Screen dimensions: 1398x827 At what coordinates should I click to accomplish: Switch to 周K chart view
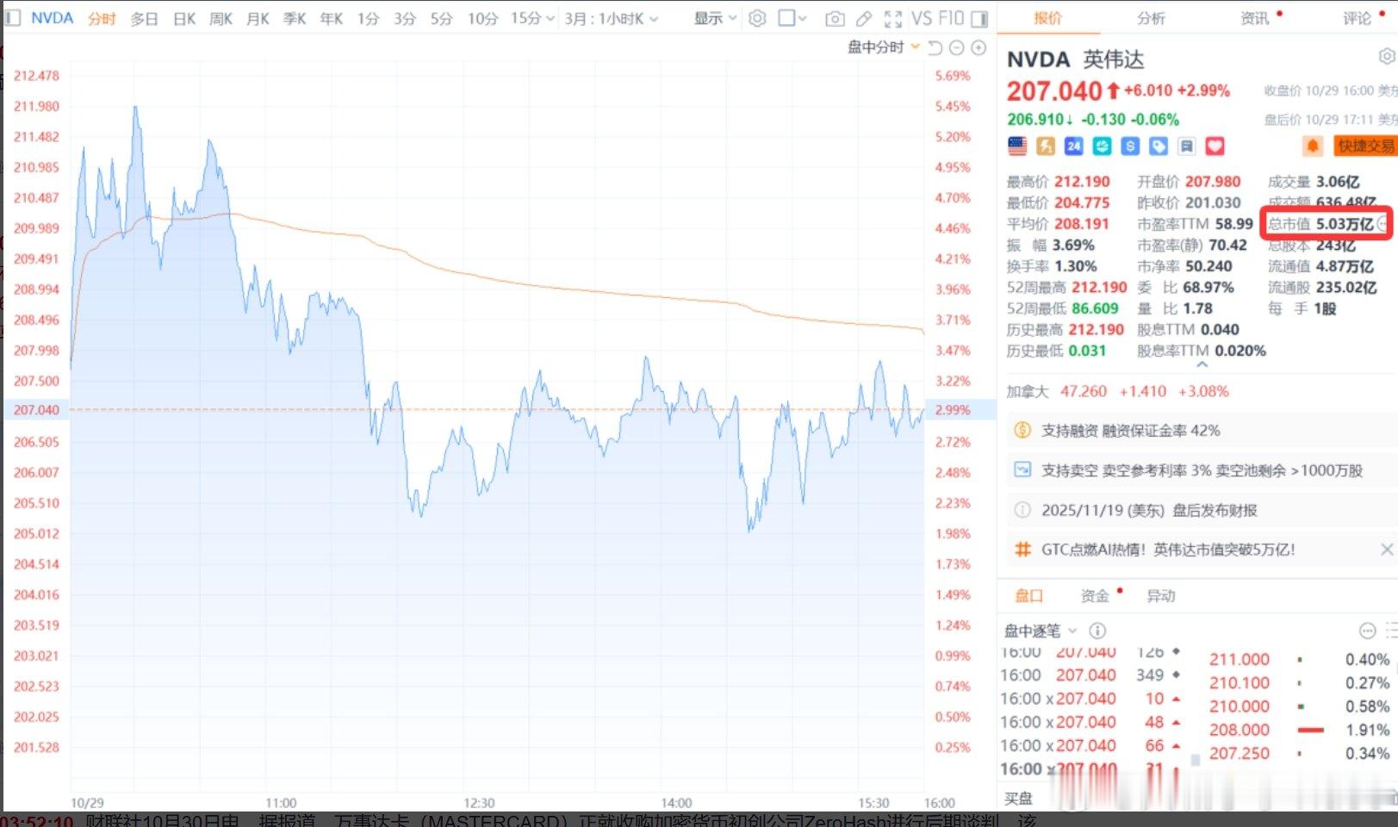tap(221, 18)
